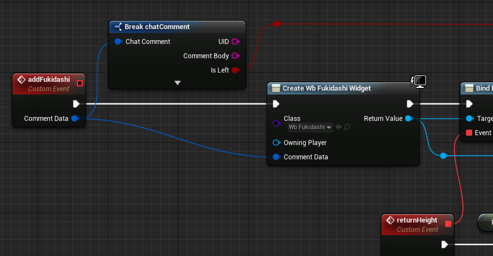Expand Break chatComment node advanced pins
This screenshot has width=493, height=256.
[x=178, y=83]
